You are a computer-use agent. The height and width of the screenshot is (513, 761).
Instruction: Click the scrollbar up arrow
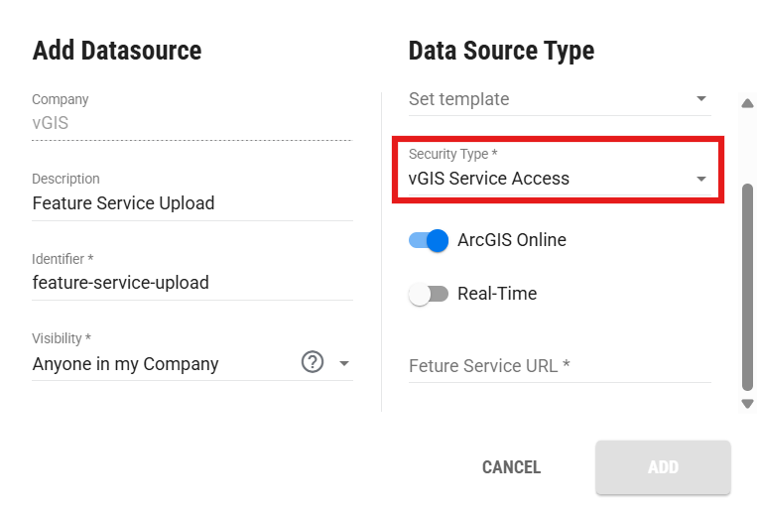point(747,103)
